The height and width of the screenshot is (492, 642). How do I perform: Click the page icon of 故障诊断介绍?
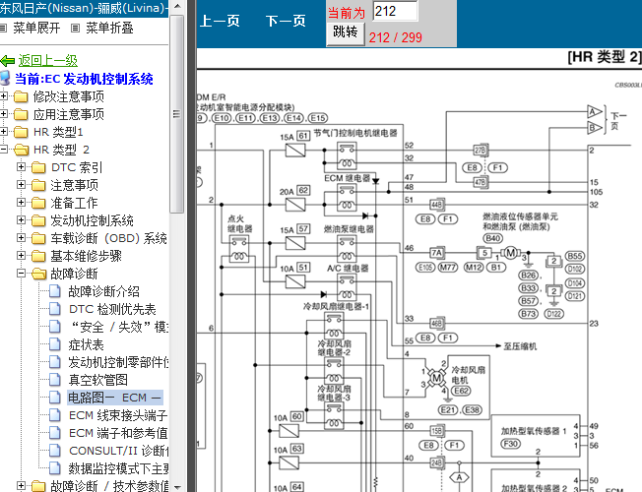click(55, 291)
